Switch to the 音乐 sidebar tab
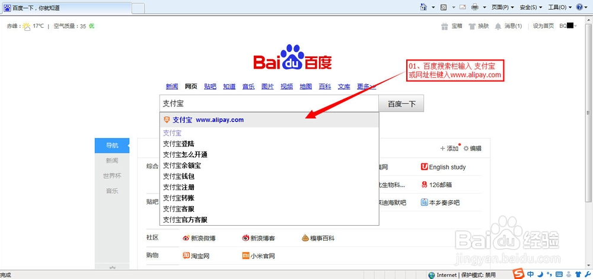This screenshot has height=279, width=593. click(x=112, y=191)
